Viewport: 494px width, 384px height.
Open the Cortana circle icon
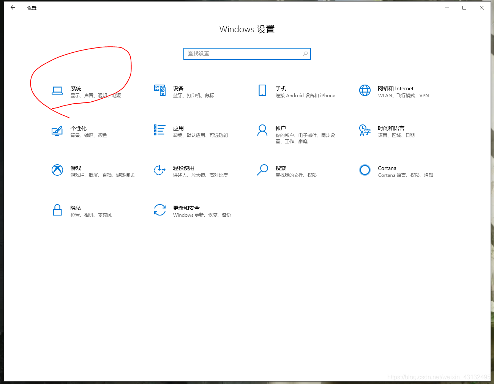point(365,170)
